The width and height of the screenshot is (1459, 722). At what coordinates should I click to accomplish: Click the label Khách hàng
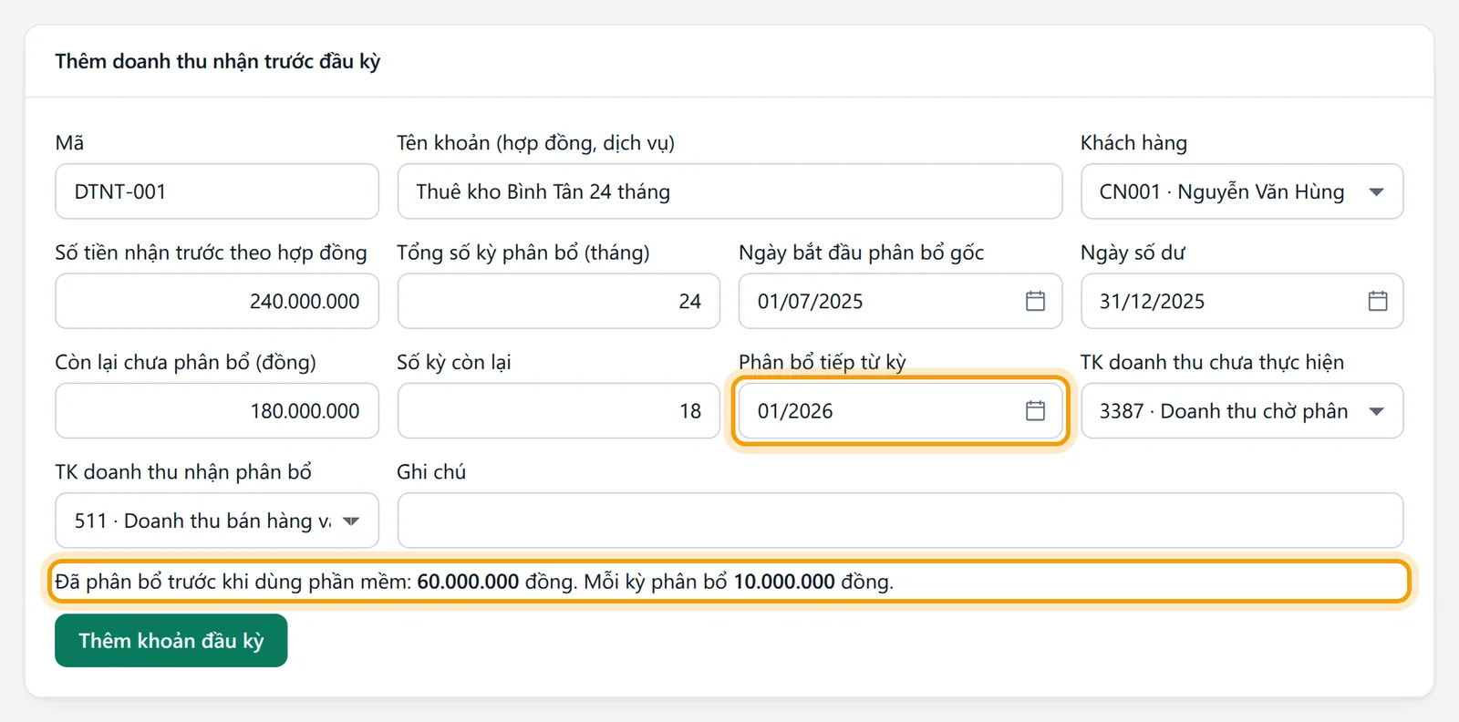(1133, 143)
